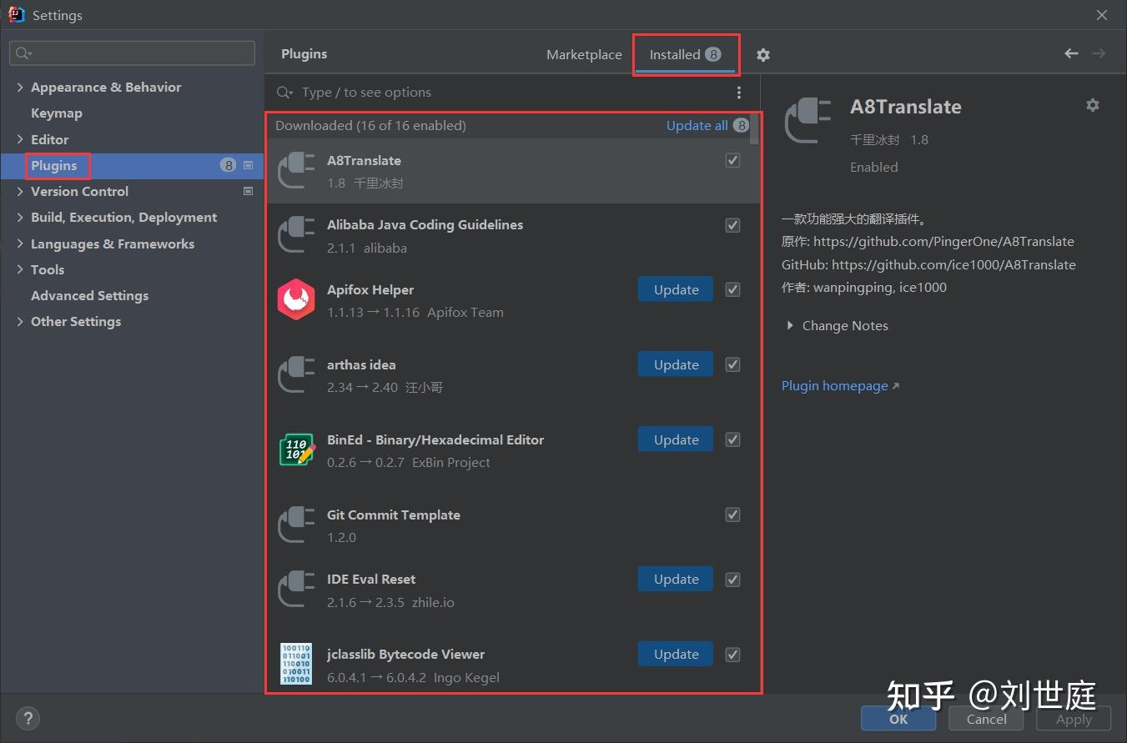This screenshot has height=743, width=1127.
Task: Open the three-dot search options menu
Action: 738,93
